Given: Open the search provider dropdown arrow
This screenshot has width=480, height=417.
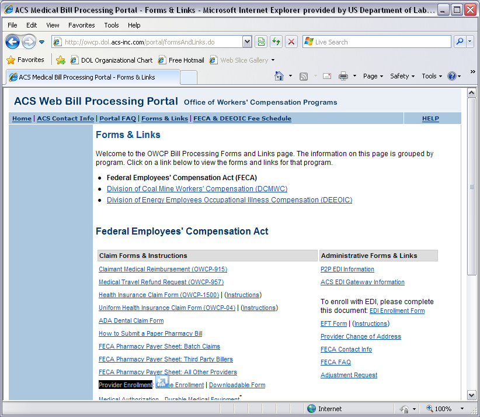Looking at the screenshot, I should (x=470, y=42).
